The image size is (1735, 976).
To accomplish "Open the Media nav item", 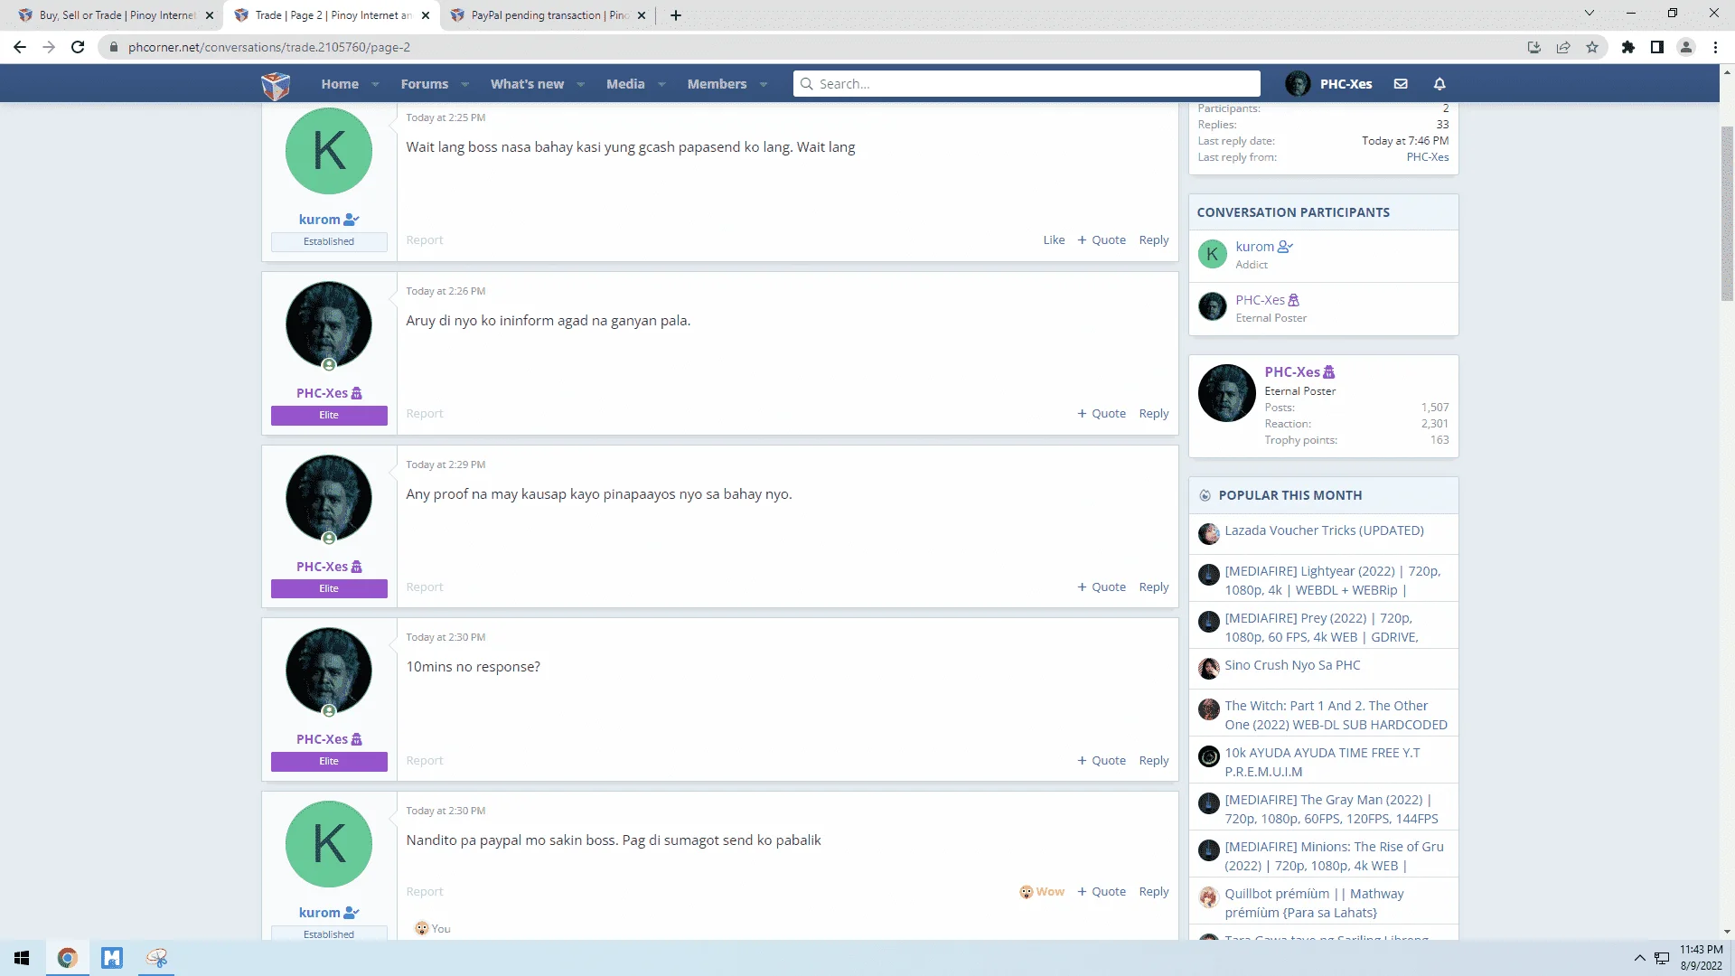I will 625,84.
